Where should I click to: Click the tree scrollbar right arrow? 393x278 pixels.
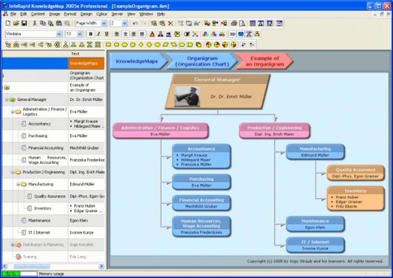[101, 266]
